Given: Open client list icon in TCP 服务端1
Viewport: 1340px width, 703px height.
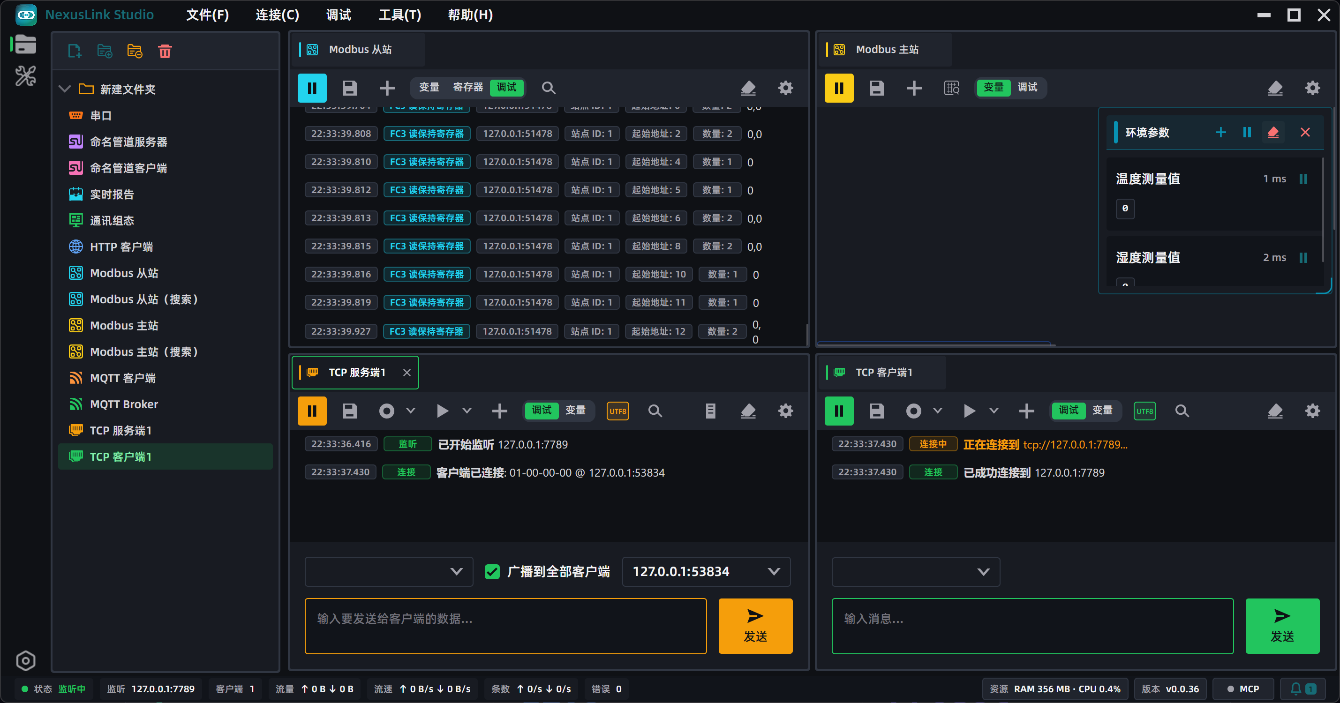Looking at the screenshot, I should point(711,411).
